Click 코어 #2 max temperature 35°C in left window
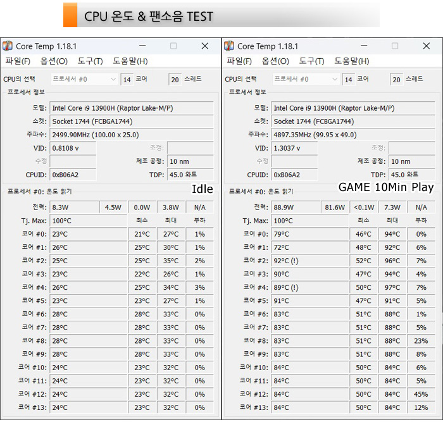Image resolution: width=443 pixels, height=422 pixels. 171,261
